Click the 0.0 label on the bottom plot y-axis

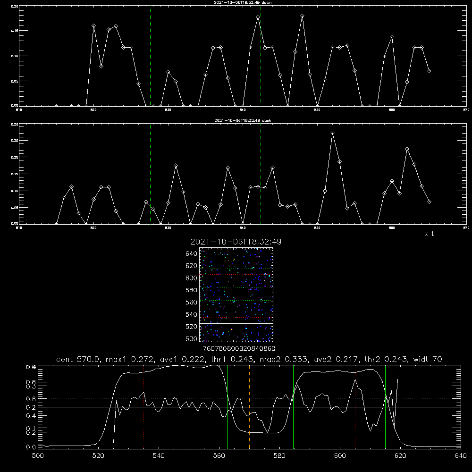point(31,447)
